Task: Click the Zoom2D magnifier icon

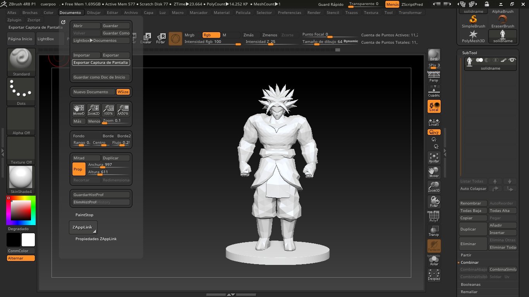Action: coord(93,110)
